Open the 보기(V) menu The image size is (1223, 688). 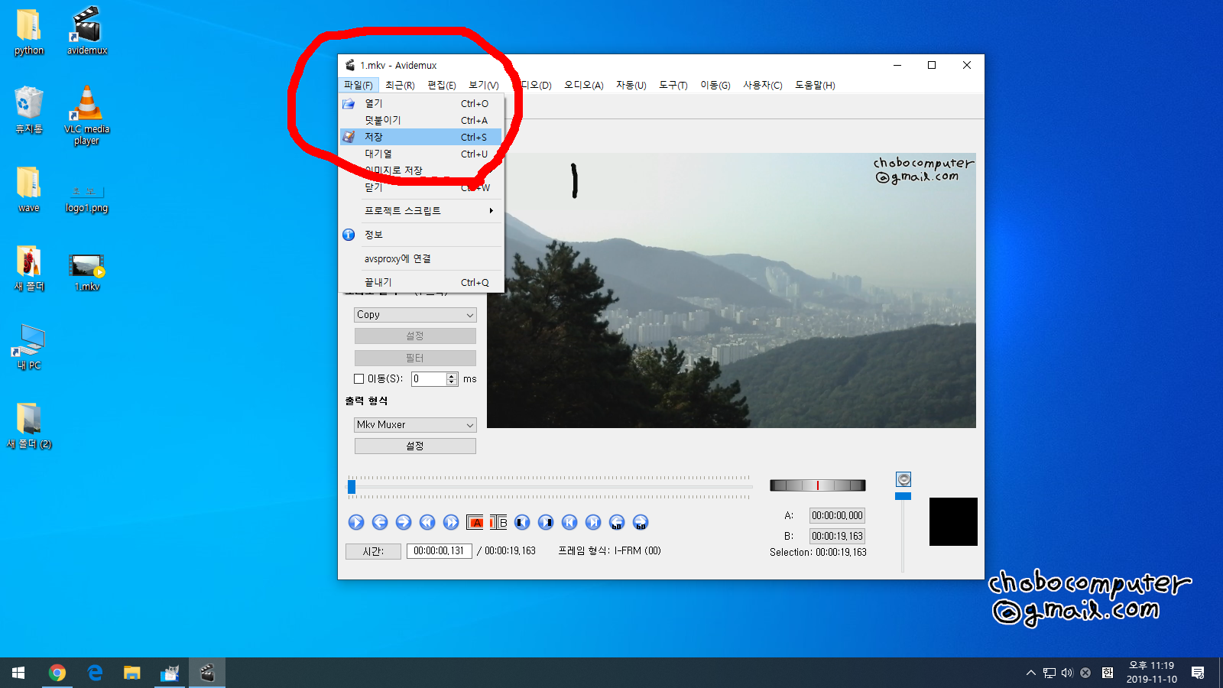[x=484, y=85]
